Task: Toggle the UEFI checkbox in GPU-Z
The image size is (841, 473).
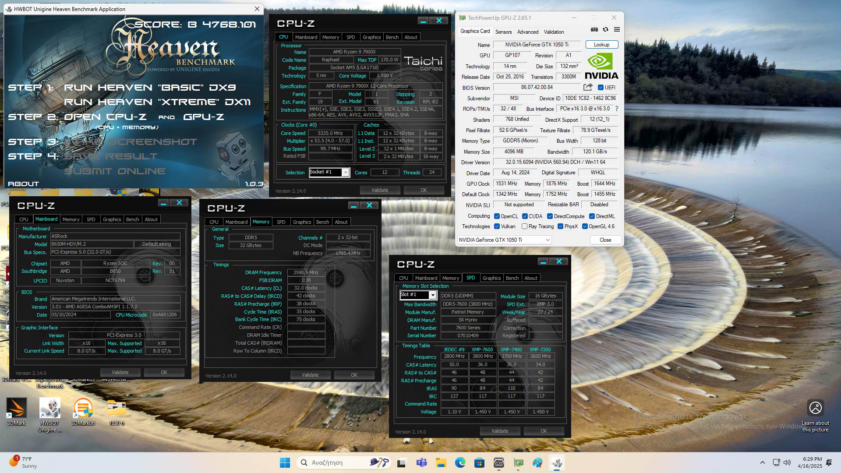Action: tap(601, 87)
